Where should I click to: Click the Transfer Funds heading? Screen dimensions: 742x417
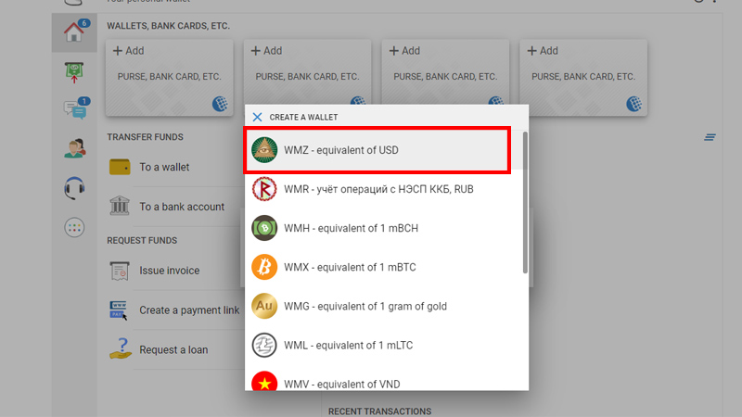[145, 137]
